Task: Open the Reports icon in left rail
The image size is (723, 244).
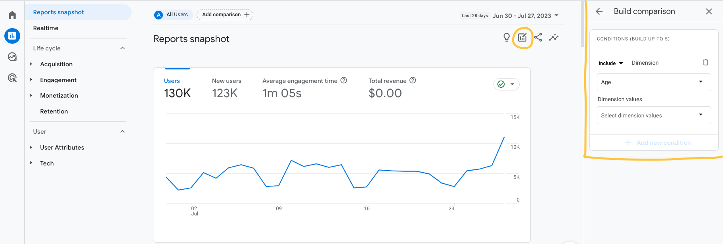Action: [12, 36]
